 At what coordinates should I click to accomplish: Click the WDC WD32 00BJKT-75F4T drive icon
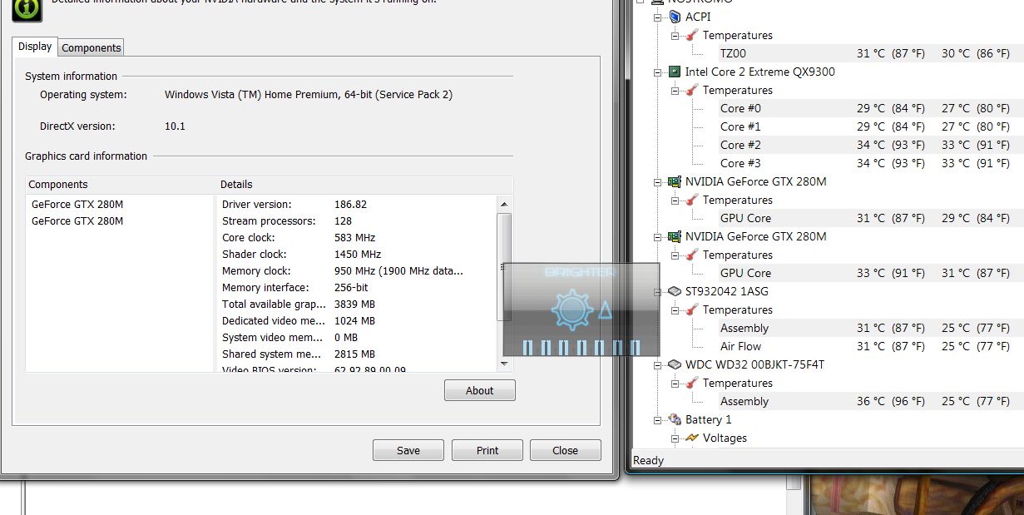675,364
